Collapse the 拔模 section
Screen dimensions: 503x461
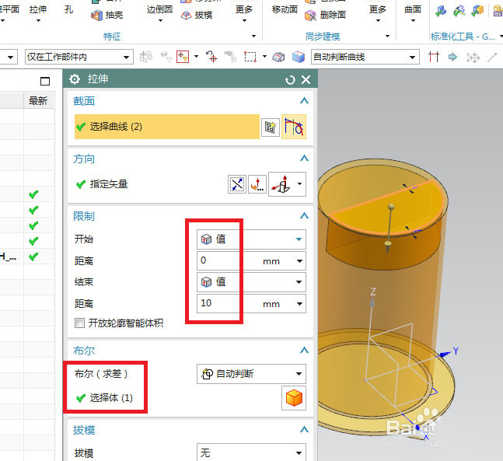[304, 429]
